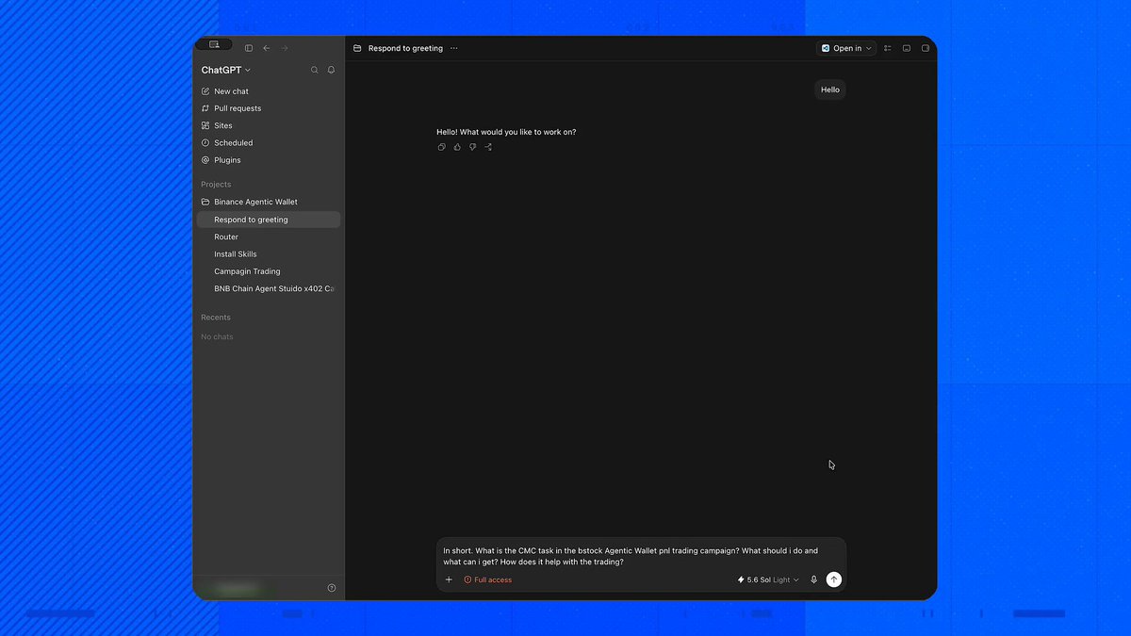Image resolution: width=1131 pixels, height=636 pixels.
Task: Click the more options ellipsis beside chat title
Action: (x=454, y=48)
